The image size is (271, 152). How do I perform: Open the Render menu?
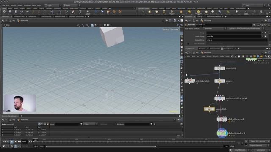[x=13, y=5]
